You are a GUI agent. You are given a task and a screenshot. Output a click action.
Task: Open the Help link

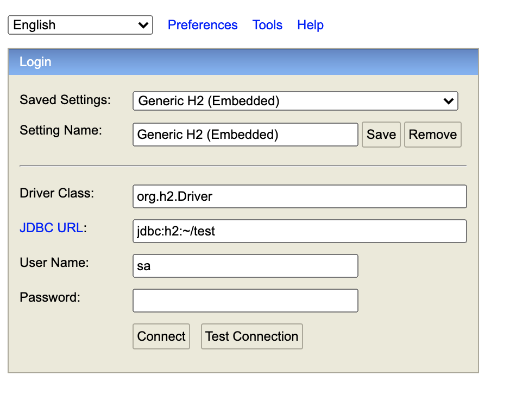310,25
